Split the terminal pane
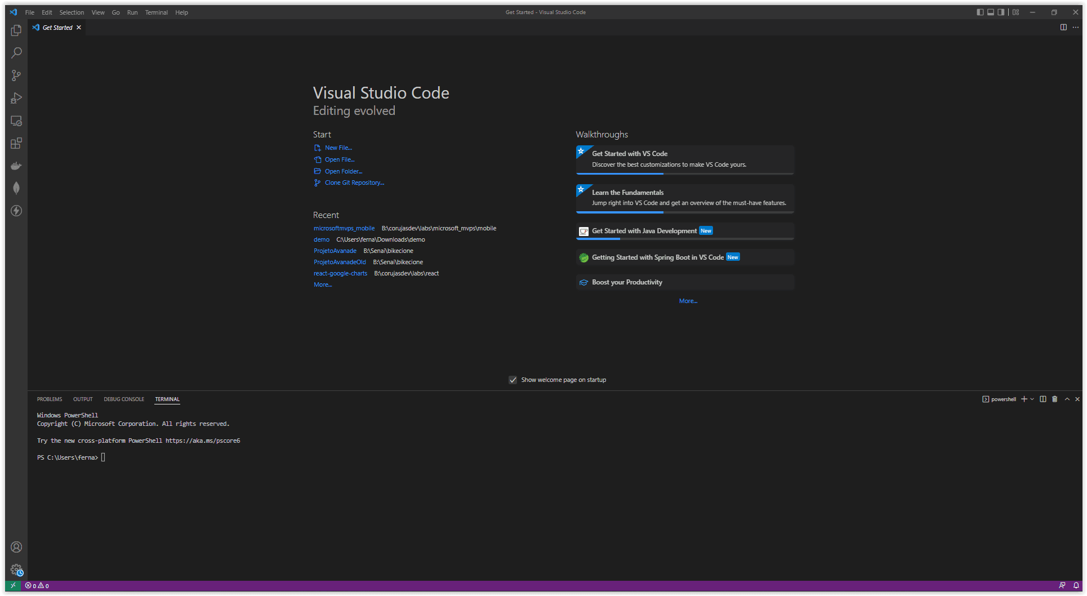 point(1043,399)
